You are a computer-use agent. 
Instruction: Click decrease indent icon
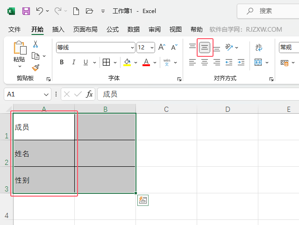229,62
